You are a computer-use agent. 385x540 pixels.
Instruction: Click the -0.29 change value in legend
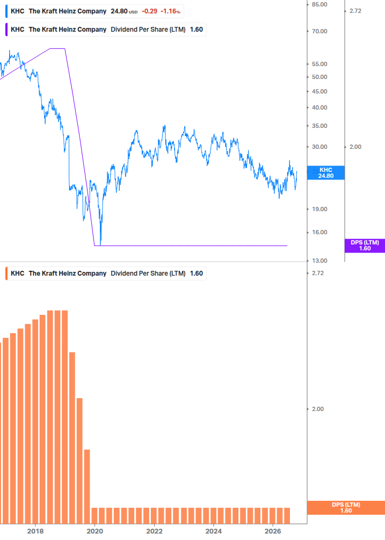tap(150, 11)
